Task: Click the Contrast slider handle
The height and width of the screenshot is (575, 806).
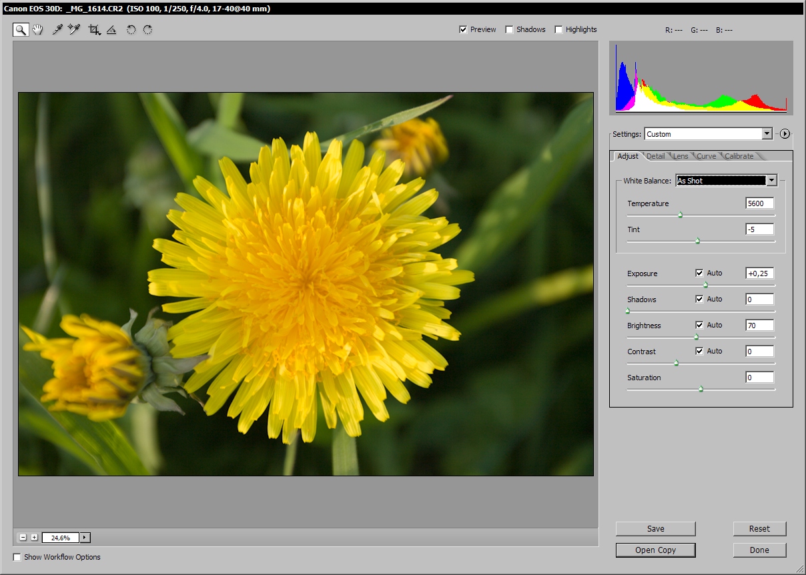Action: 676,363
